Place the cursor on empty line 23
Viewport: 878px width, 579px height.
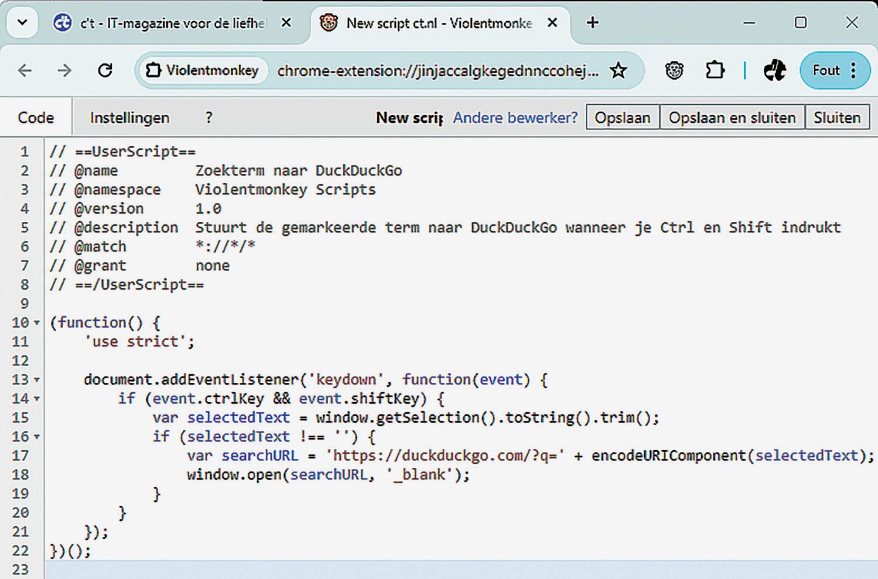[462, 570]
